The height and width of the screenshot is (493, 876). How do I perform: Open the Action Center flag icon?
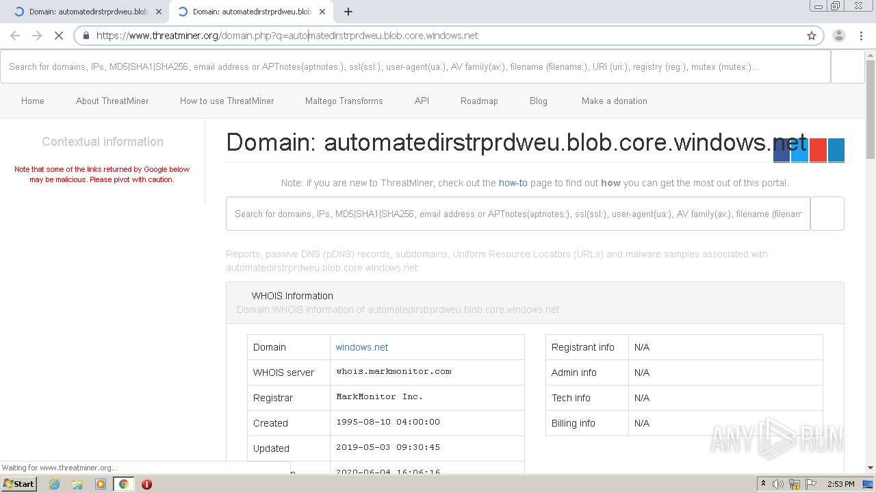tap(810, 484)
